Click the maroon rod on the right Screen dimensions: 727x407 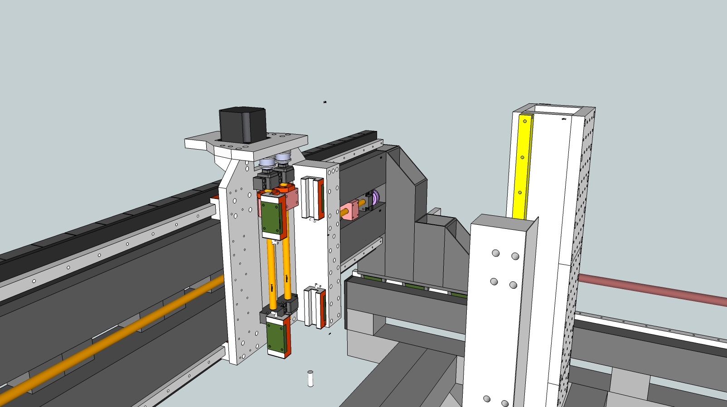[653, 289]
